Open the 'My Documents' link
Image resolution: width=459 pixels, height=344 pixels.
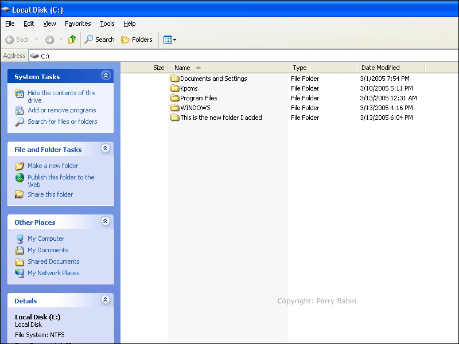point(48,250)
